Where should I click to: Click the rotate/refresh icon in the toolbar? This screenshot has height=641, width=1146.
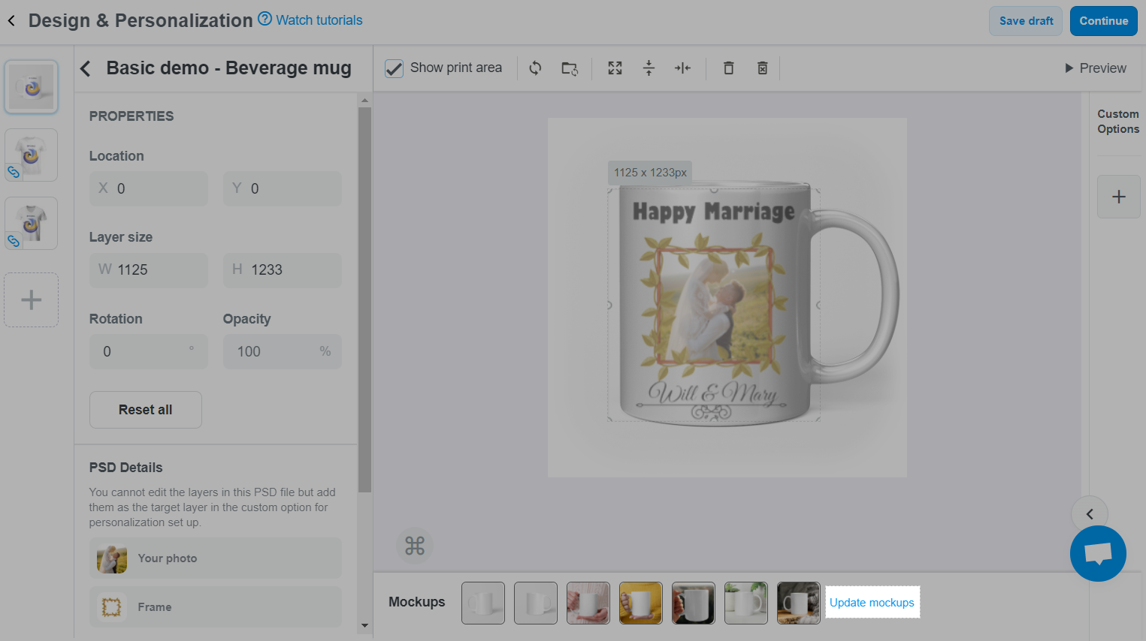click(x=535, y=68)
